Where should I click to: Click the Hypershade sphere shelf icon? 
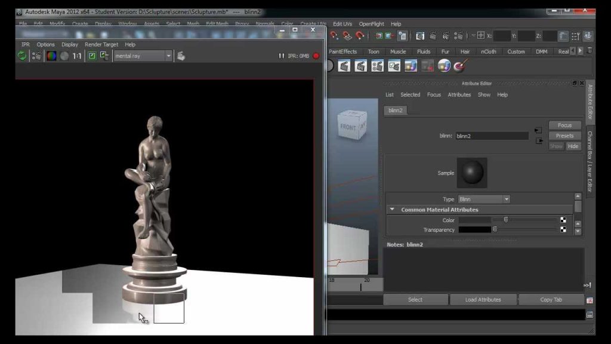coord(444,66)
